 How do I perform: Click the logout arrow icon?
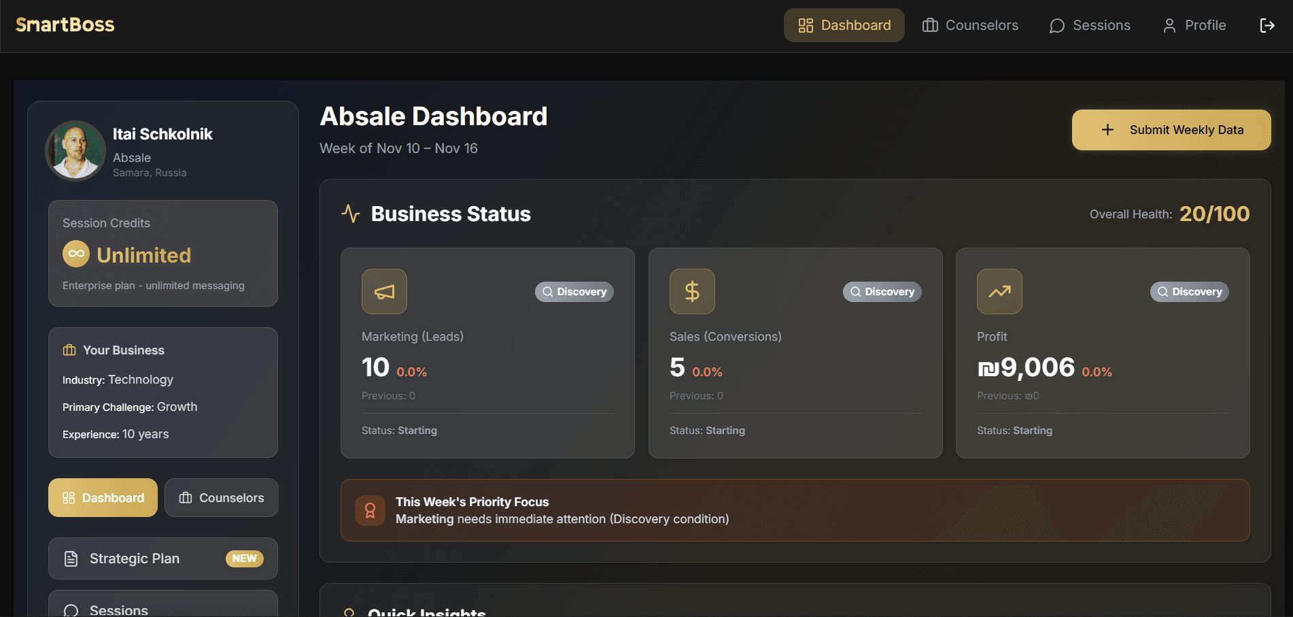click(1268, 25)
